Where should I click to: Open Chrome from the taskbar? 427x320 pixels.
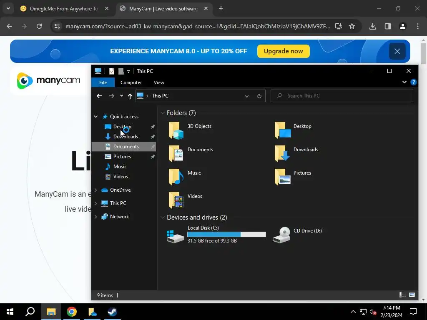click(72, 312)
